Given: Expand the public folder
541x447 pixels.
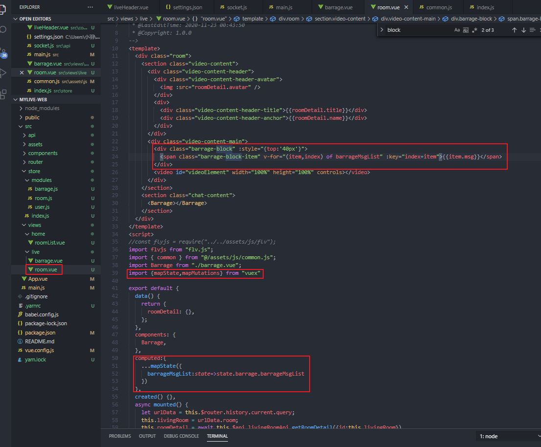Looking at the screenshot, I should (x=32, y=117).
